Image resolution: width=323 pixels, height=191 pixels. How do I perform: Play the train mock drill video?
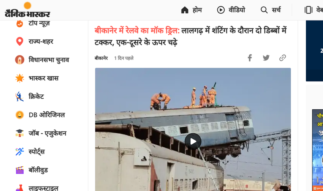point(193,141)
